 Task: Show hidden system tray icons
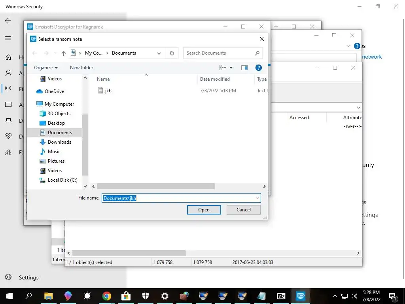335,296
